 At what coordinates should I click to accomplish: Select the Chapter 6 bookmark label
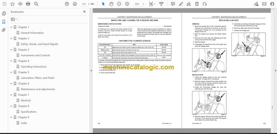tap(23, 83)
